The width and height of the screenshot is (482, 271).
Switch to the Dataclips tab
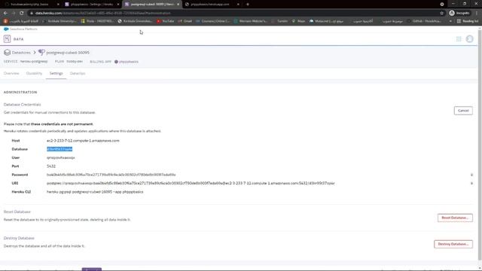78,74
